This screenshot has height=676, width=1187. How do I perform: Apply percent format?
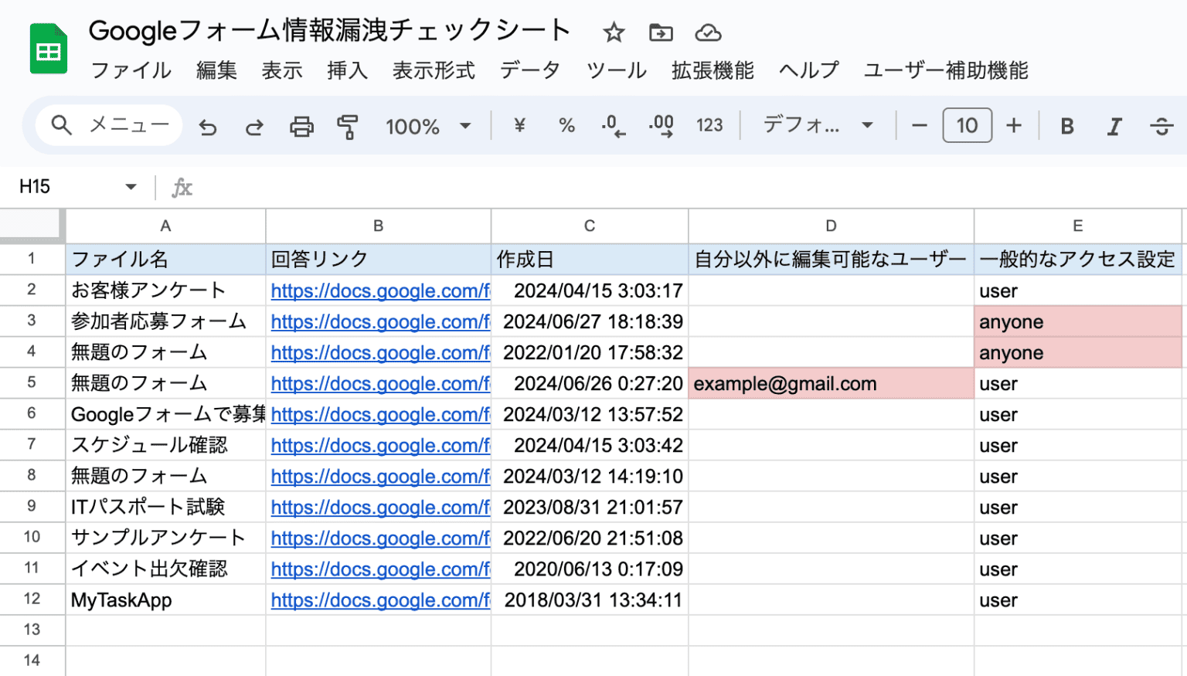pos(566,125)
